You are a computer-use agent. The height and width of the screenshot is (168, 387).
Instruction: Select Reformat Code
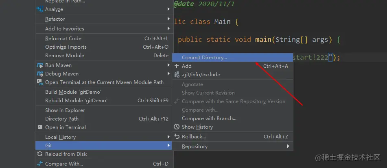point(104,39)
